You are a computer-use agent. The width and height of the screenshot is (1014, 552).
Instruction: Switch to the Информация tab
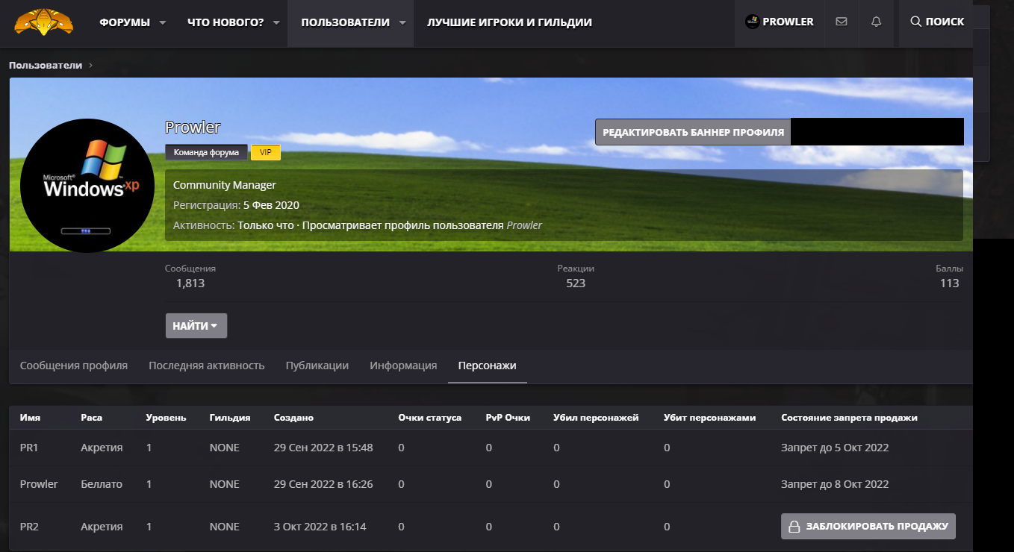403,366
